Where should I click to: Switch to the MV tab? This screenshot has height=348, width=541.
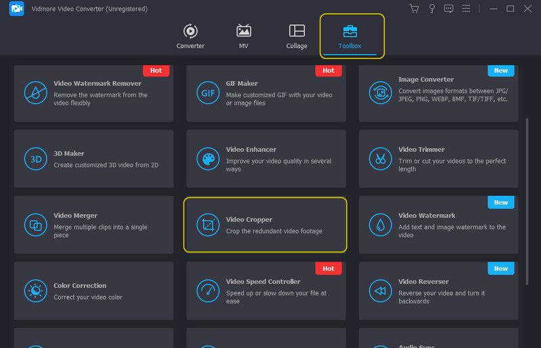click(243, 36)
